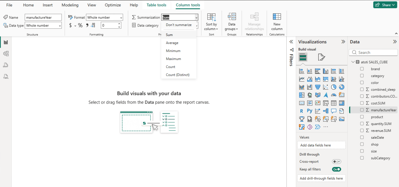Click New column in Calculations
Viewport: 399px width, 187px height.
[277, 22]
